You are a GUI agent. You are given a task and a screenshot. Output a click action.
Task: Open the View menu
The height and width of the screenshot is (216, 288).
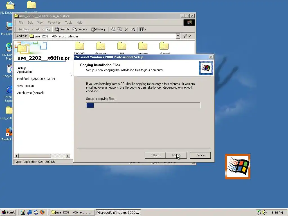[40, 22]
